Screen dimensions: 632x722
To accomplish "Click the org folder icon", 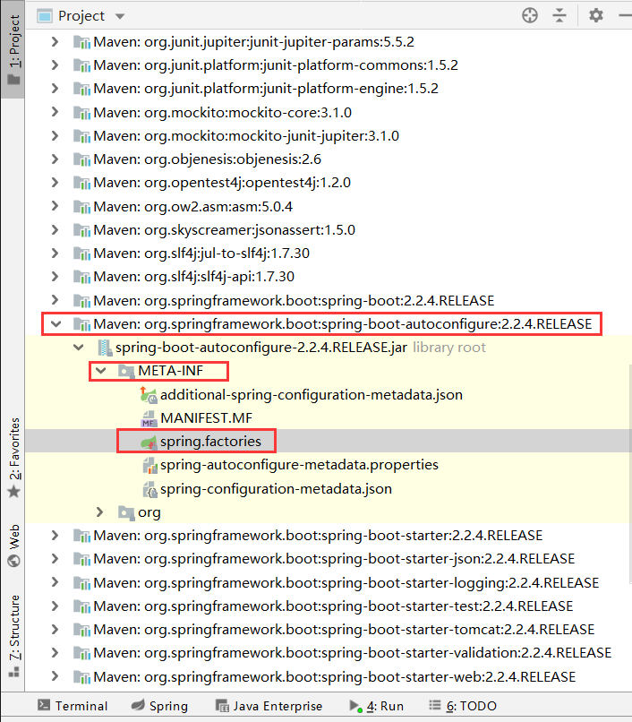I will [125, 512].
